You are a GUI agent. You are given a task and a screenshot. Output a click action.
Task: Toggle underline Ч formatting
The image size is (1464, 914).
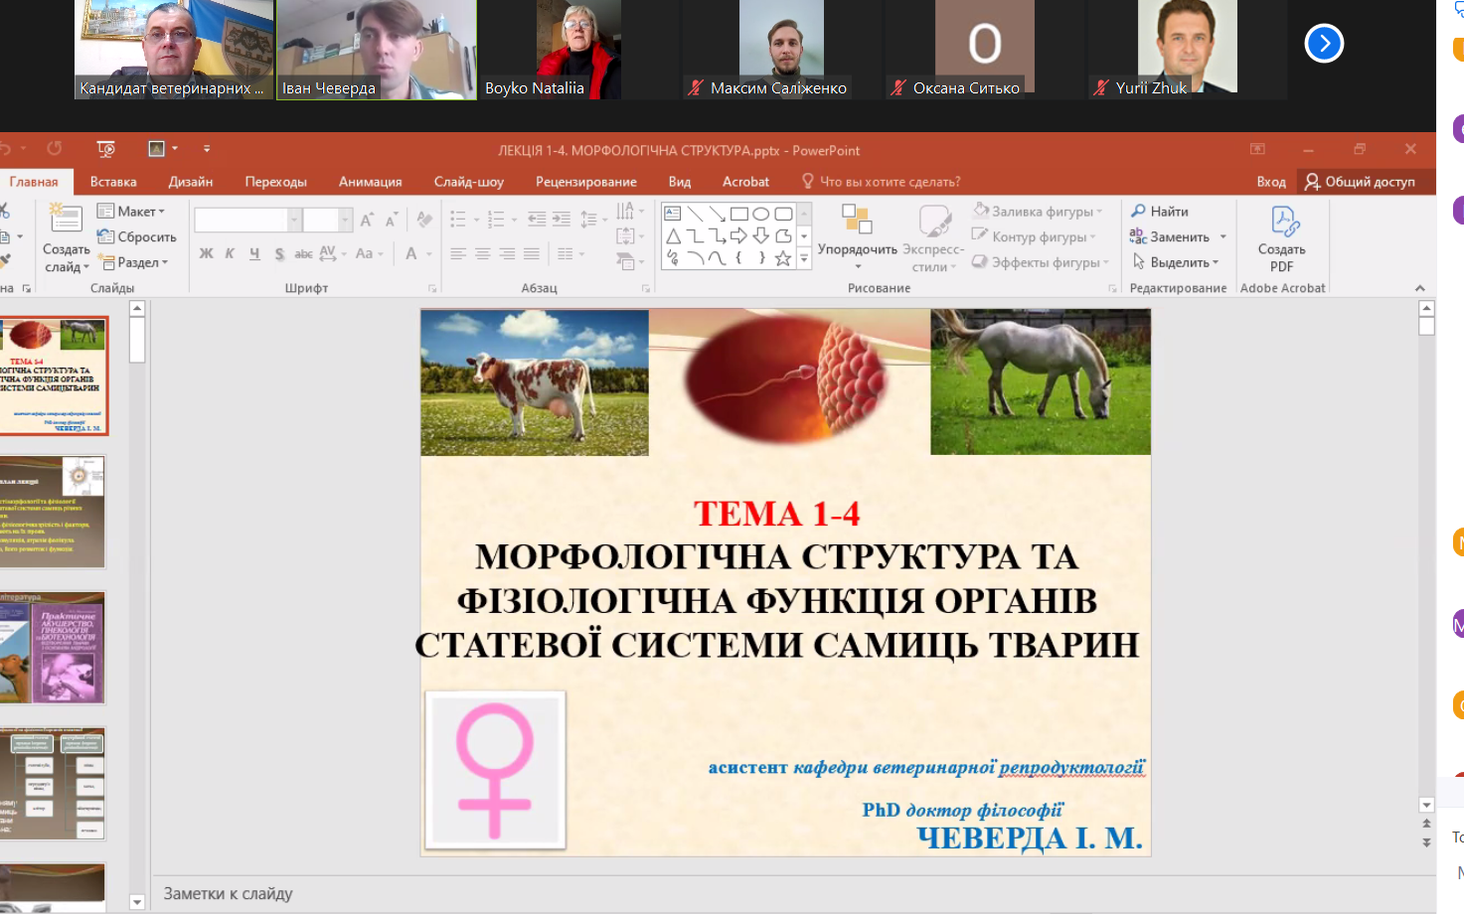pos(254,253)
